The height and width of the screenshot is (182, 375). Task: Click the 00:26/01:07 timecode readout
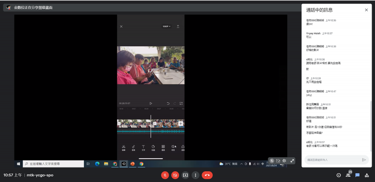(125, 103)
